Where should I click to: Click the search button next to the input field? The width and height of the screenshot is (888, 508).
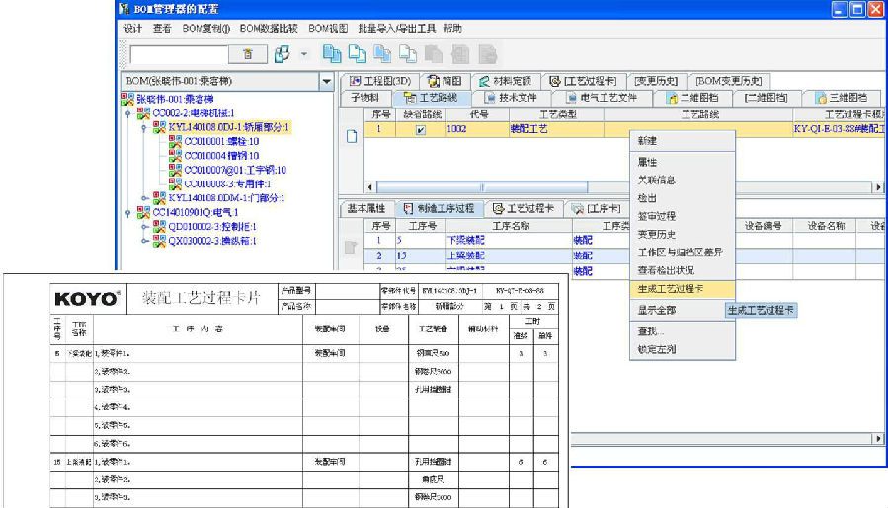point(248,54)
